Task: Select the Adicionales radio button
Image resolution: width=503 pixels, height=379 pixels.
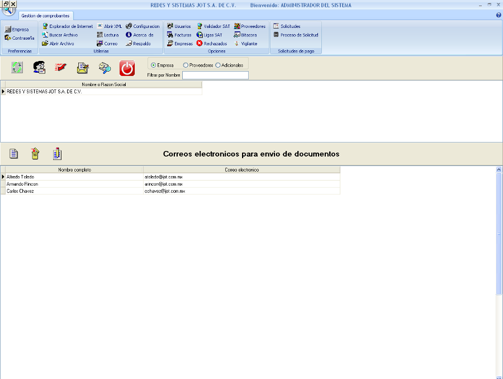Action: (218, 65)
